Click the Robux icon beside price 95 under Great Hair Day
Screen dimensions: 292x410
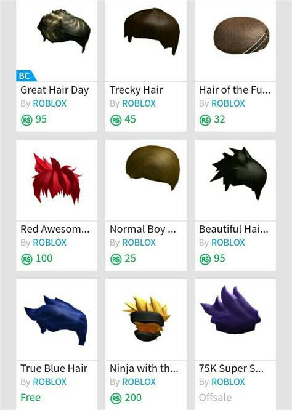tap(26, 120)
